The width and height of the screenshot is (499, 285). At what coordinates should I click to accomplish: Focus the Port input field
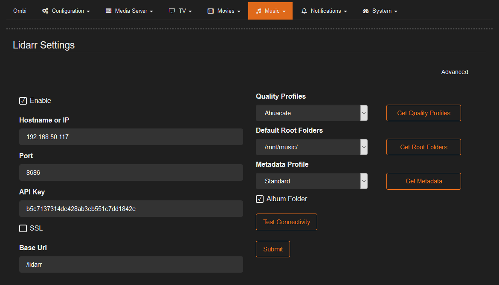click(131, 173)
